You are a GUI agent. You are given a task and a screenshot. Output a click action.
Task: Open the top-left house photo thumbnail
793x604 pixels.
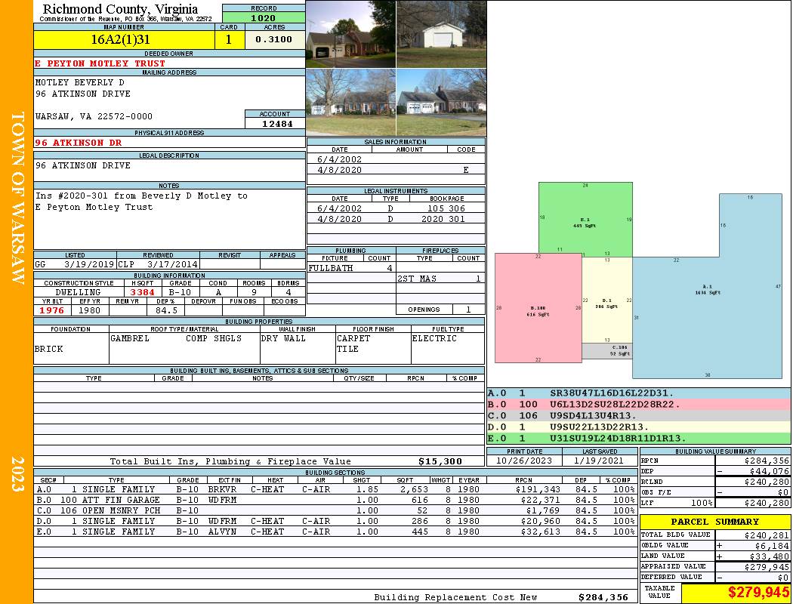[351, 34]
